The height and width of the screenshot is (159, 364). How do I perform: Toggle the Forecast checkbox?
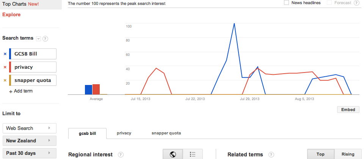329,3
